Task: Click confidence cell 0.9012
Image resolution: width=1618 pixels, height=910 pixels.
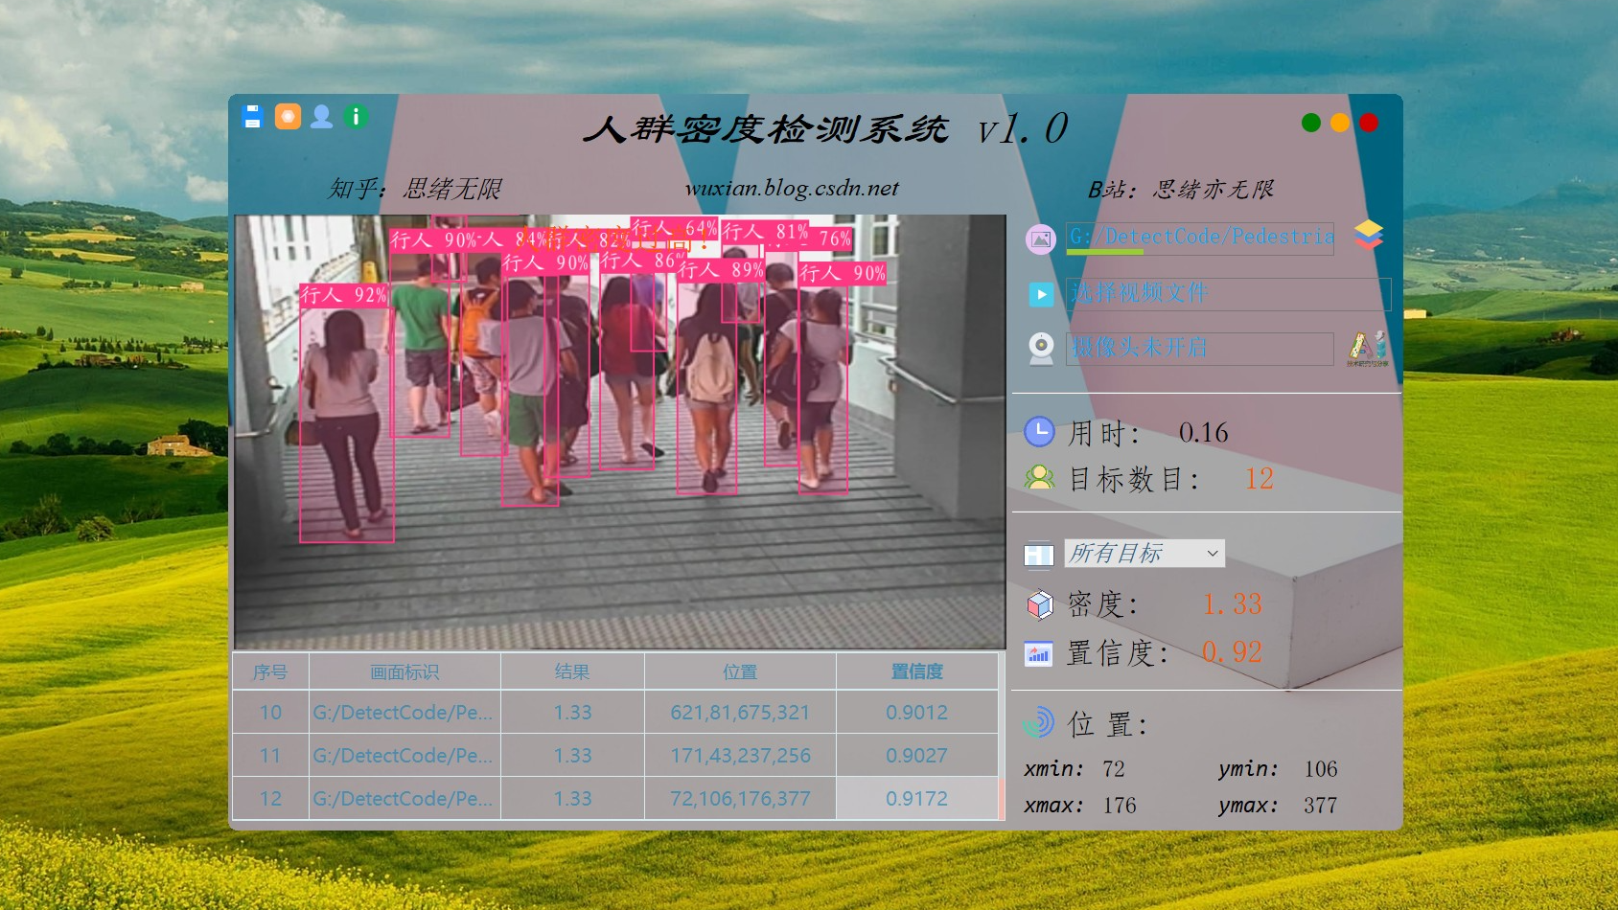Action: tap(916, 713)
